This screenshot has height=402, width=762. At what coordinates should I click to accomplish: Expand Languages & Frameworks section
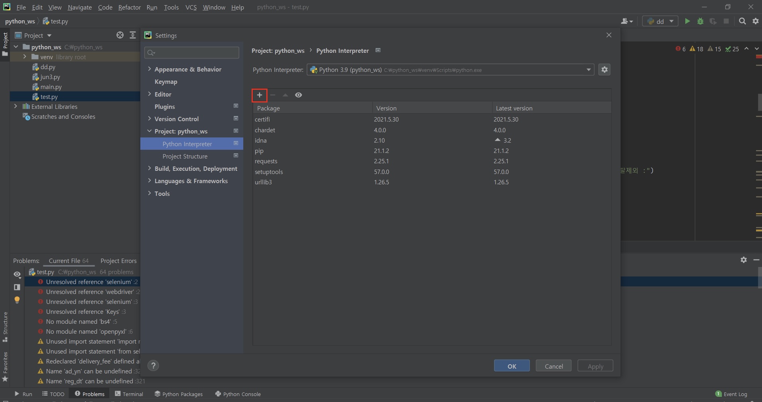tap(149, 181)
